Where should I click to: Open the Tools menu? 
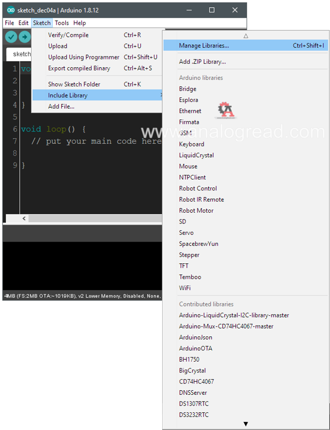[62, 23]
